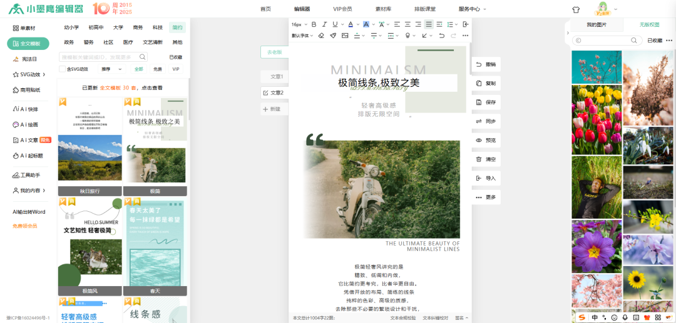Screen dimensions: 676x323
Task: Select the format painter brush icon
Action: pyautogui.click(x=333, y=36)
